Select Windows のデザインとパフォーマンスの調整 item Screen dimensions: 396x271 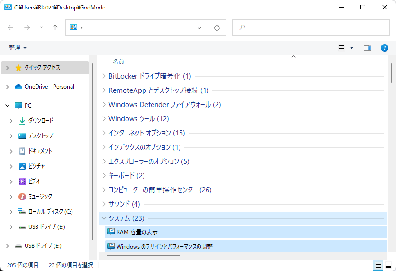click(246, 246)
